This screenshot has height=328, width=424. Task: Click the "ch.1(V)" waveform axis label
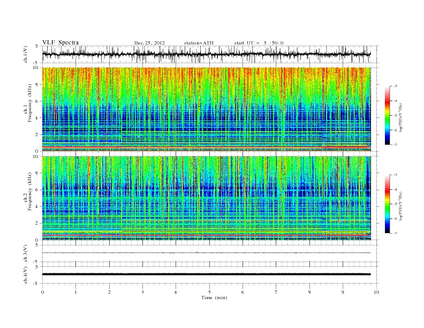pyautogui.click(x=26, y=54)
